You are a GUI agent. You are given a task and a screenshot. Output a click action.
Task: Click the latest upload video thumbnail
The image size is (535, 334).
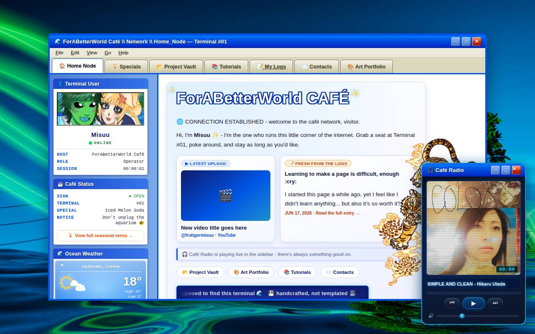[x=226, y=195]
